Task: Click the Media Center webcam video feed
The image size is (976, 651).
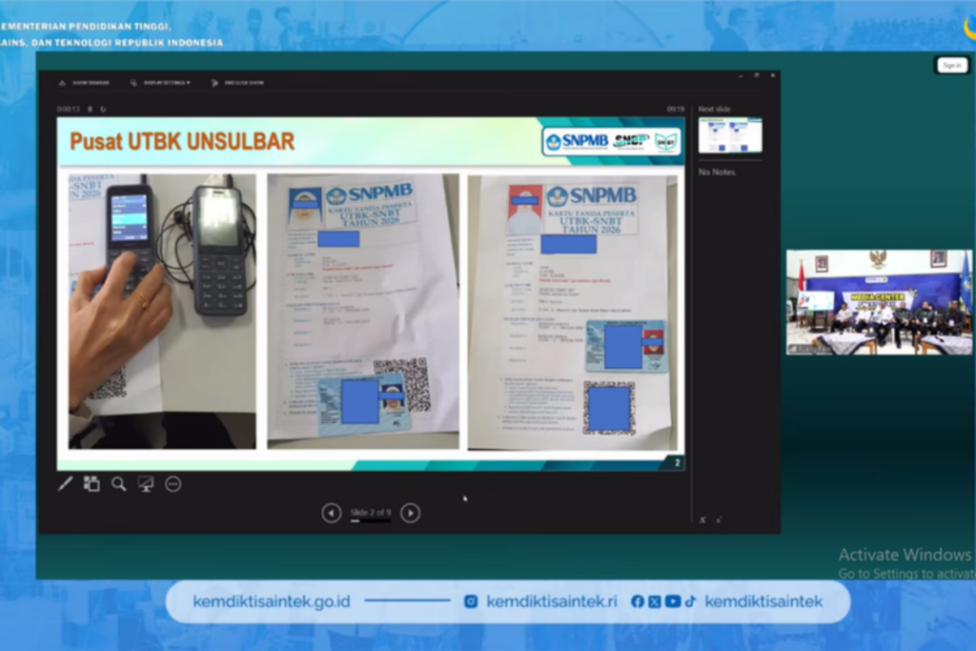Action: pos(878,302)
